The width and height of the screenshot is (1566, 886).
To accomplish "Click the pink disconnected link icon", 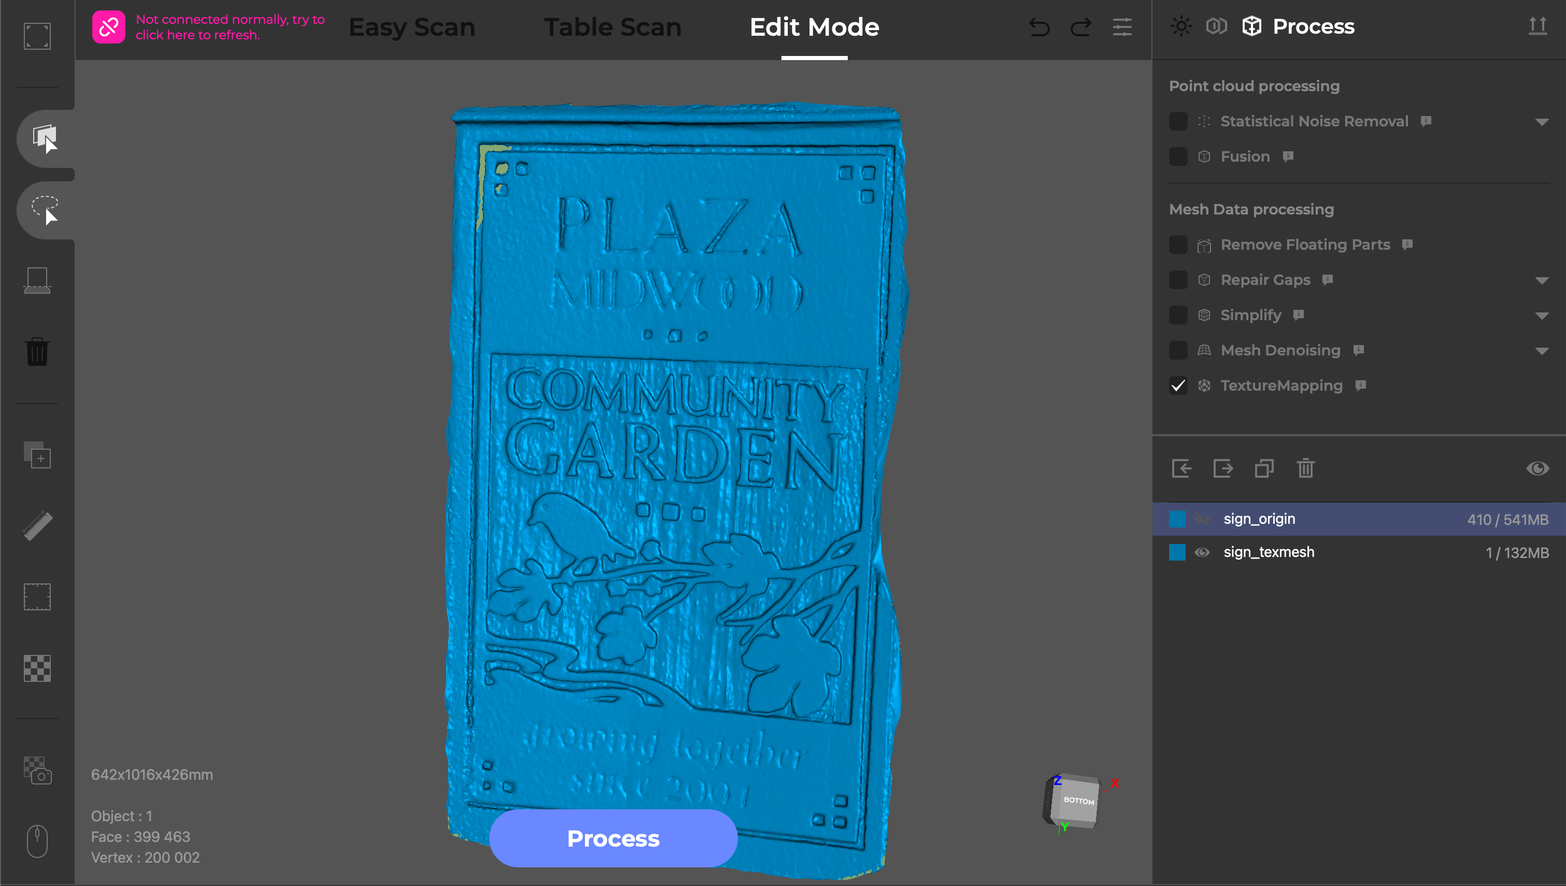I will pyautogui.click(x=109, y=27).
